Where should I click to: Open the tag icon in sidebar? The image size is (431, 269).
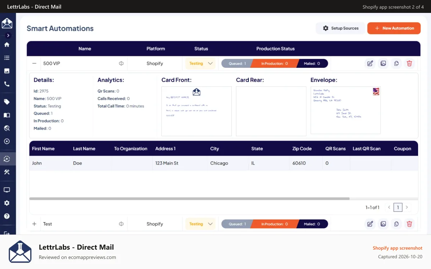click(x=7, y=102)
